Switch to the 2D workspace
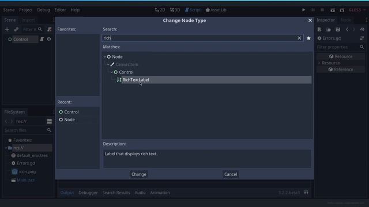Viewport: 369px width, 207px height. pyautogui.click(x=160, y=10)
